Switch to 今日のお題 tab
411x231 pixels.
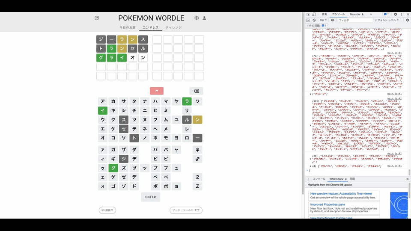click(x=128, y=27)
